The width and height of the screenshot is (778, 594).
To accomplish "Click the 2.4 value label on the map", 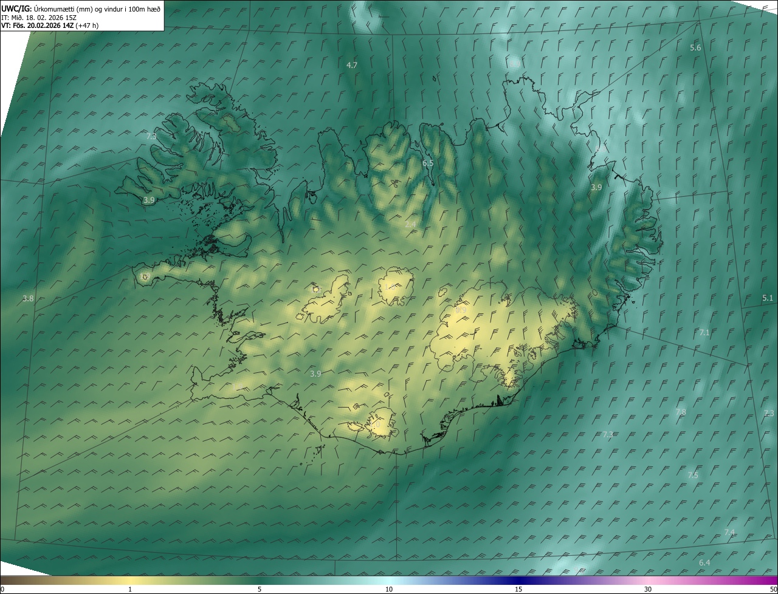I will click(x=410, y=224).
